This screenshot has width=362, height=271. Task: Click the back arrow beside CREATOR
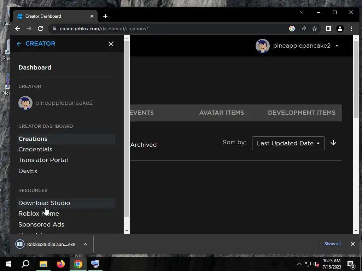pos(19,44)
